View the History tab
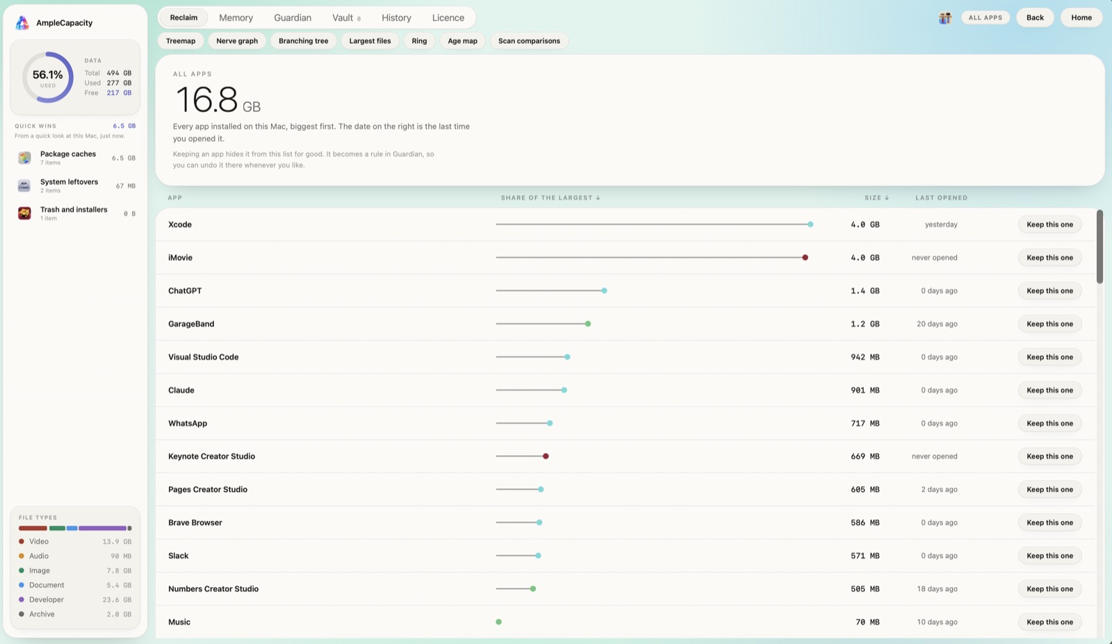Screen dimensions: 1112x644 (x=396, y=17)
